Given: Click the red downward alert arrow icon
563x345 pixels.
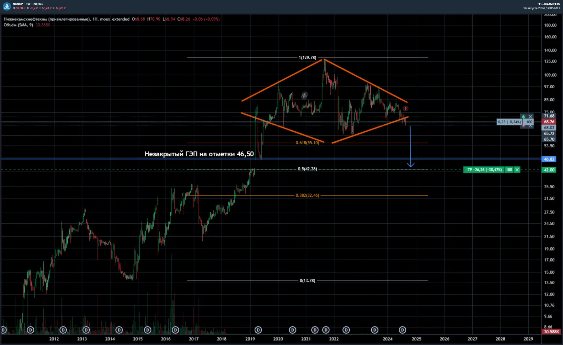Looking at the screenshot, I should [x=523, y=126].
